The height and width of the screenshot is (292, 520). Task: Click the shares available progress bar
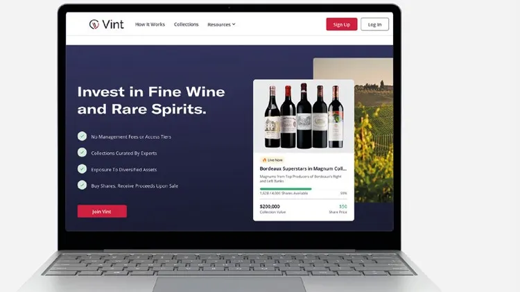(x=303, y=189)
